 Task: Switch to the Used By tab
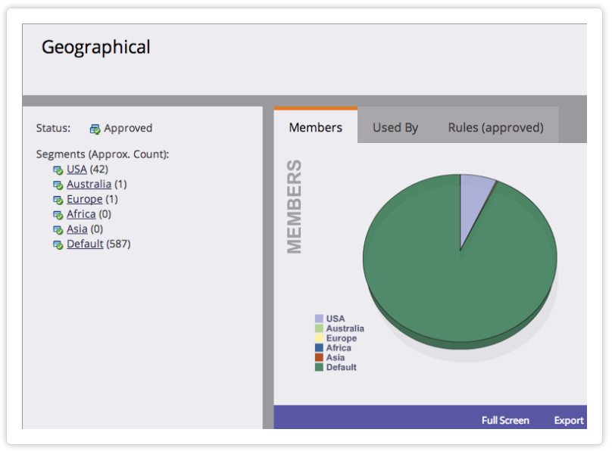[x=395, y=127]
